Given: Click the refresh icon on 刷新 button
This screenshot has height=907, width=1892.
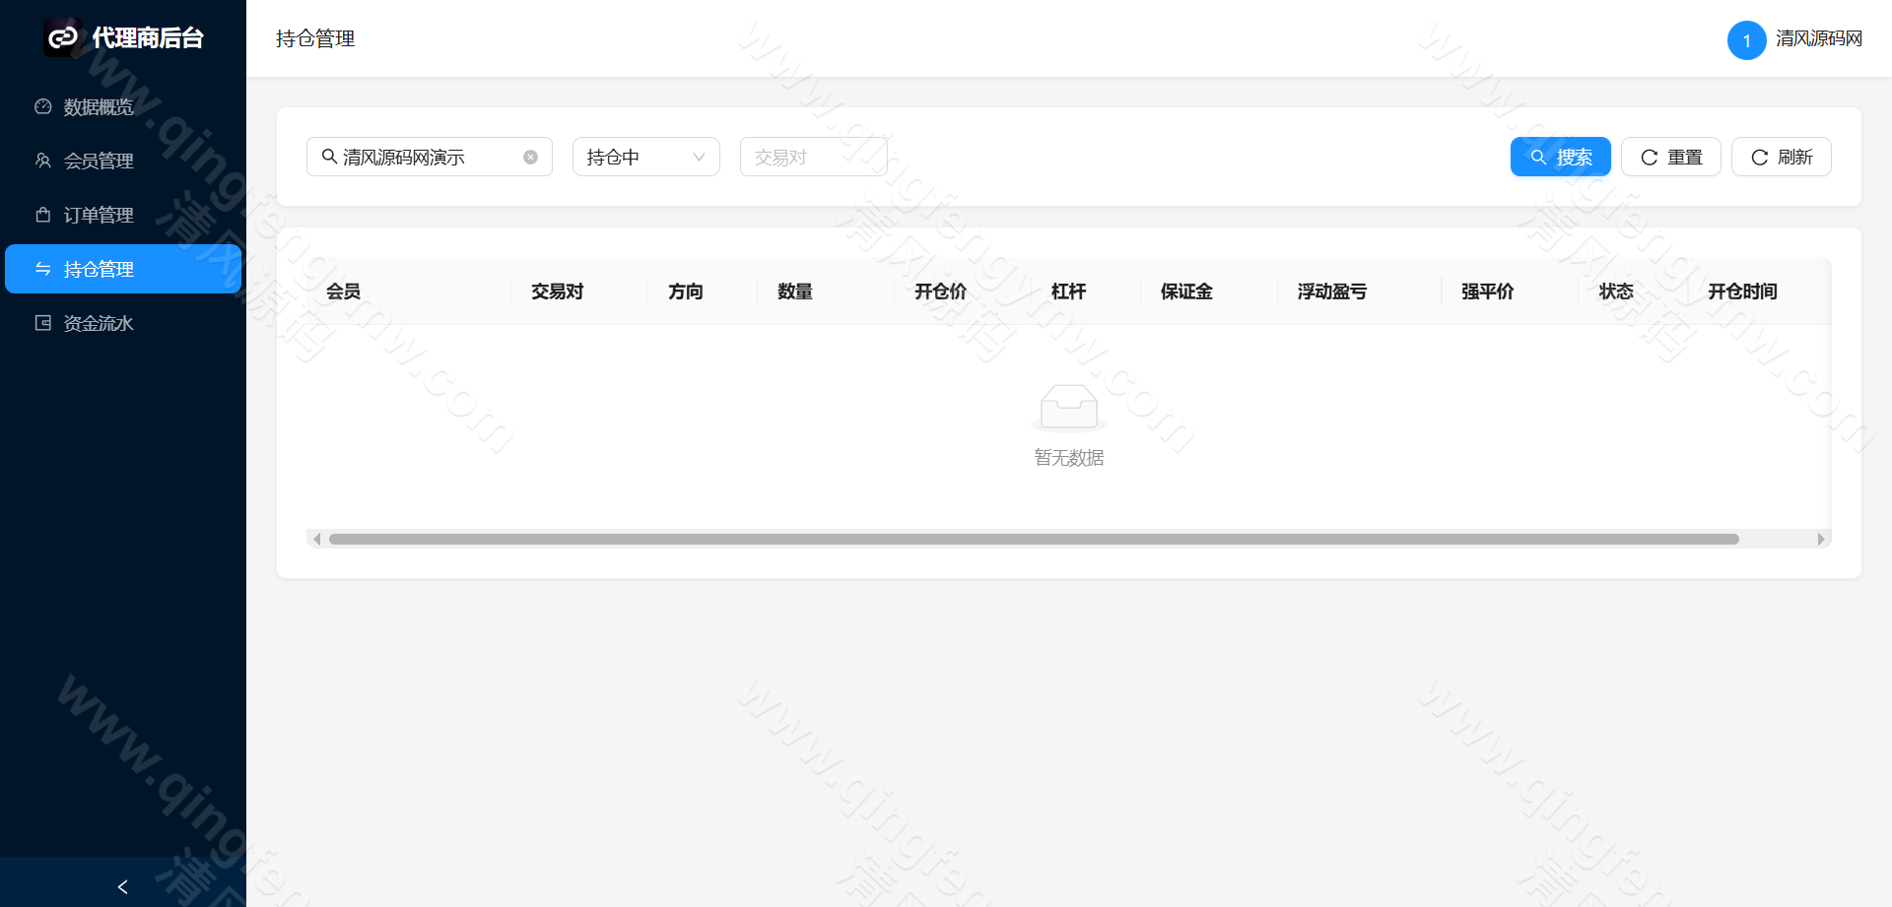Looking at the screenshot, I should click(1760, 156).
